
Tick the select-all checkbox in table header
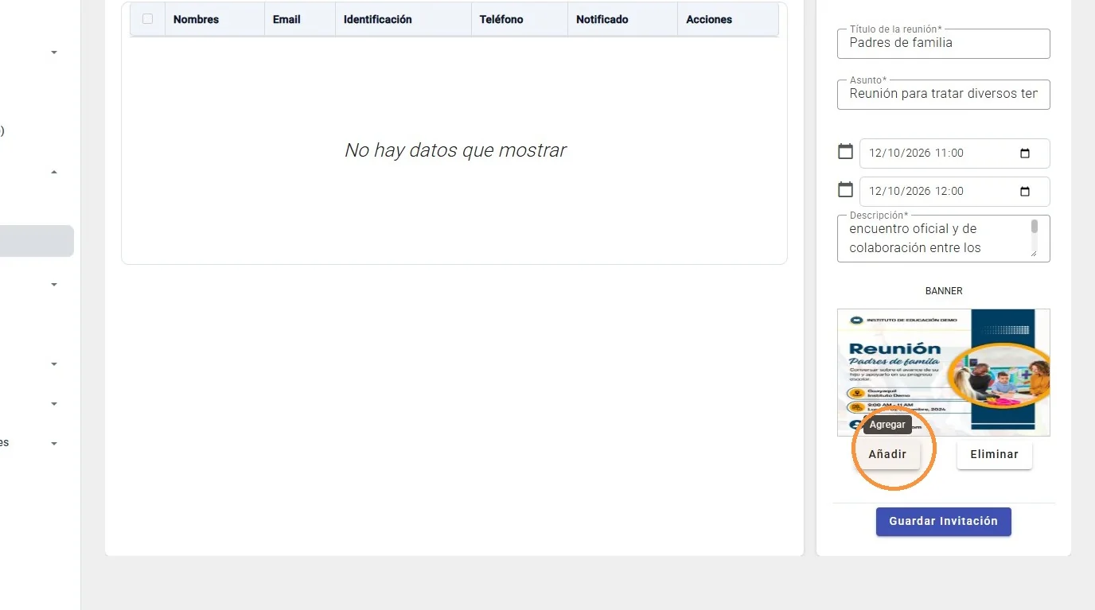147,19
